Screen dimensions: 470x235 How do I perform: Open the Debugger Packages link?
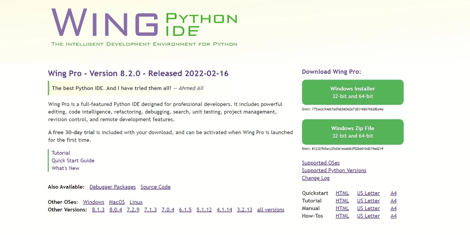click(112, 187)
